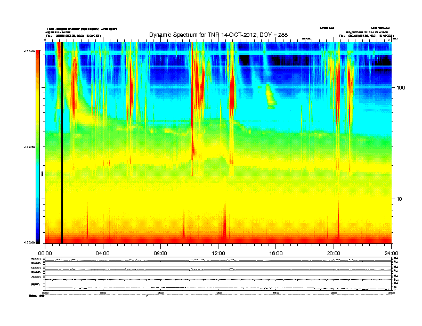Select the 04:00 time axis label
Image resolution: width=422 pixels, height=326 pixels.
point(103,254)
